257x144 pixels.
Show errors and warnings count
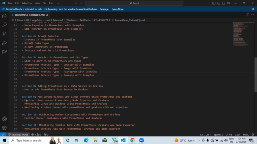[36, 134]
